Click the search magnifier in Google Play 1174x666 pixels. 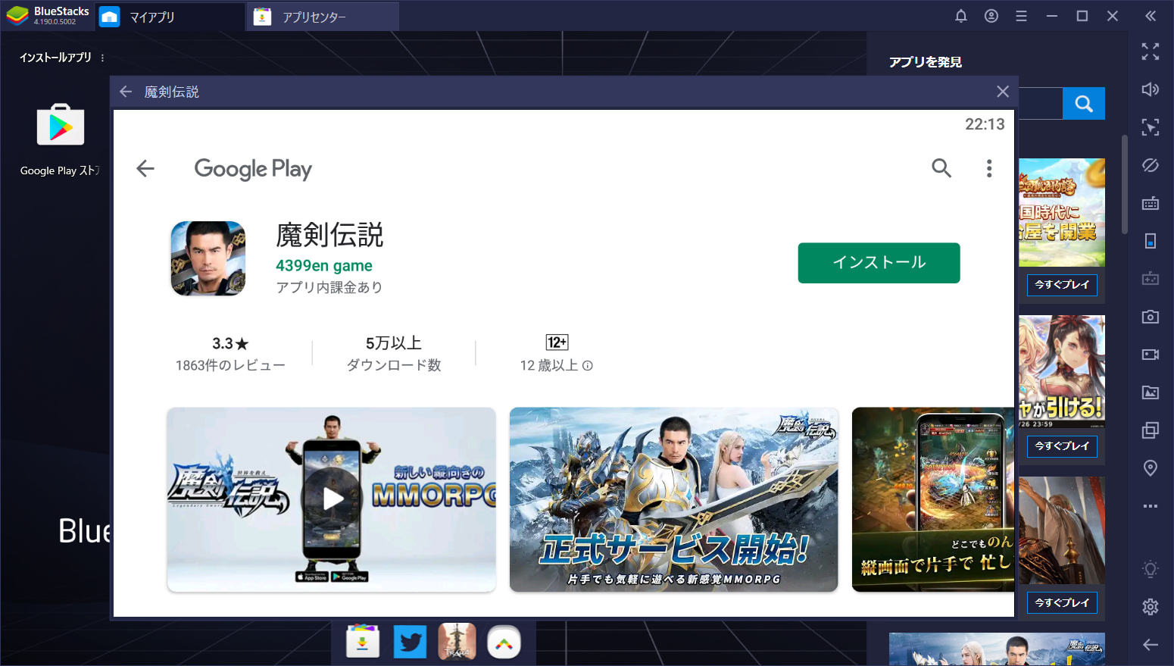(941, 168)
